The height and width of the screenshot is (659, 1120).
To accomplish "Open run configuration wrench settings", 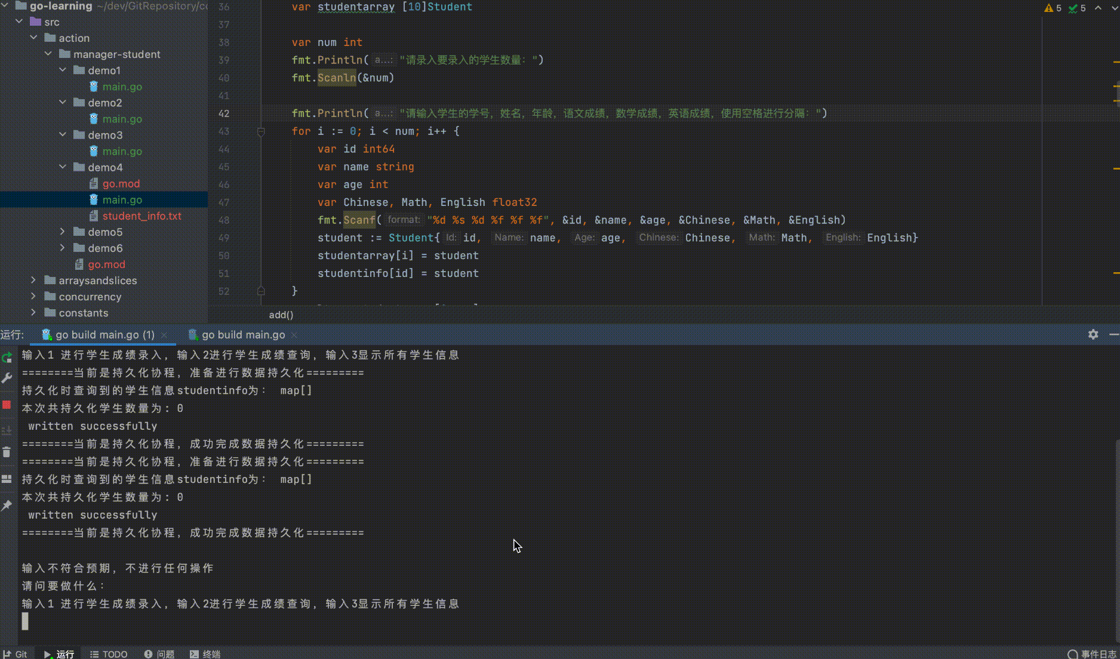I will pos(7,378).
